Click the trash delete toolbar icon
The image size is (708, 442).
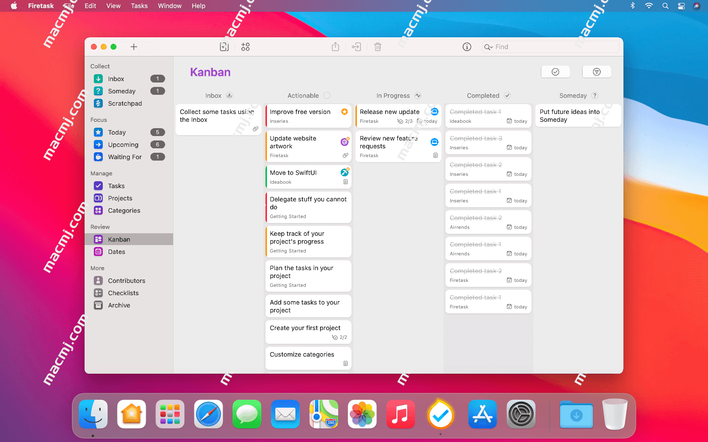pyautogui.click(x=378, y=47)
